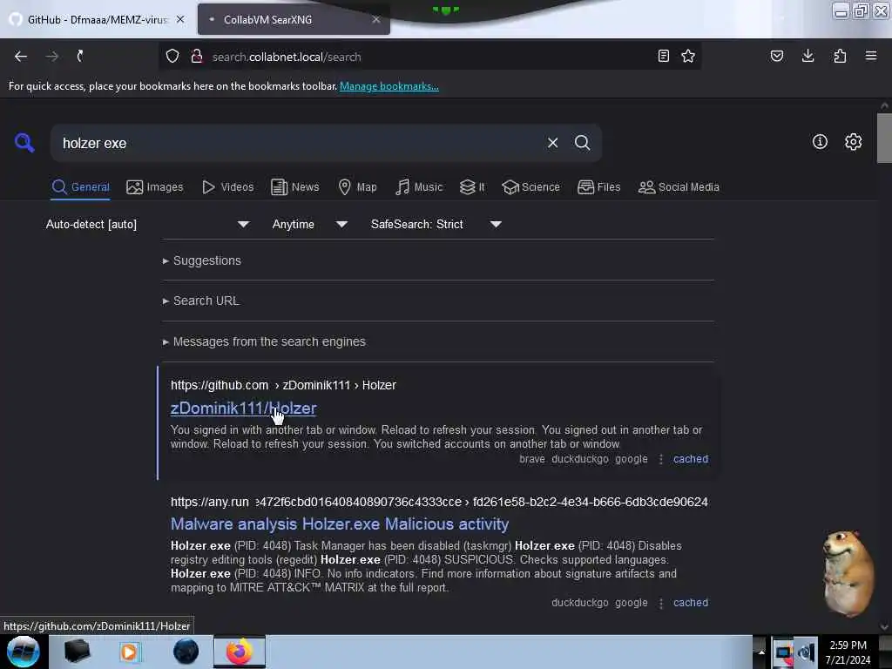Switch to Social Media search category
Screen dimensions: 892x669
[679, 187]
